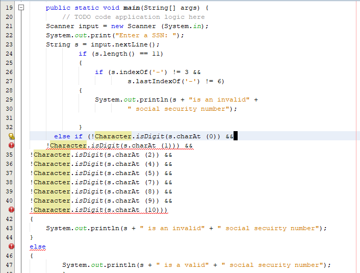Click isDigit on the charAt (4) line
The image size is (360, 273).
89,164
